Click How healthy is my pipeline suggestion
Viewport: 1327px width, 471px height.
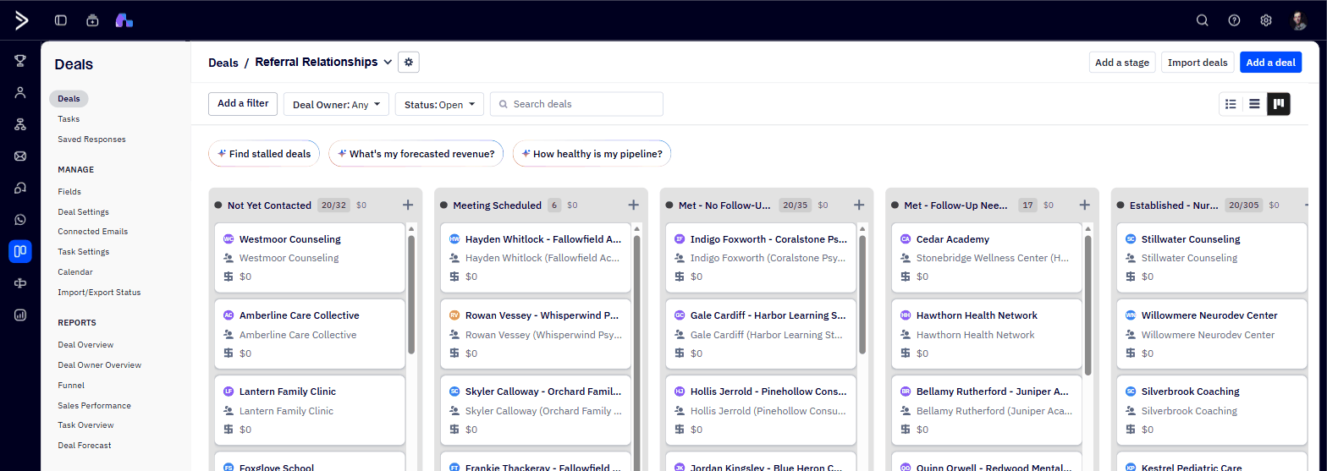[592, 154]
